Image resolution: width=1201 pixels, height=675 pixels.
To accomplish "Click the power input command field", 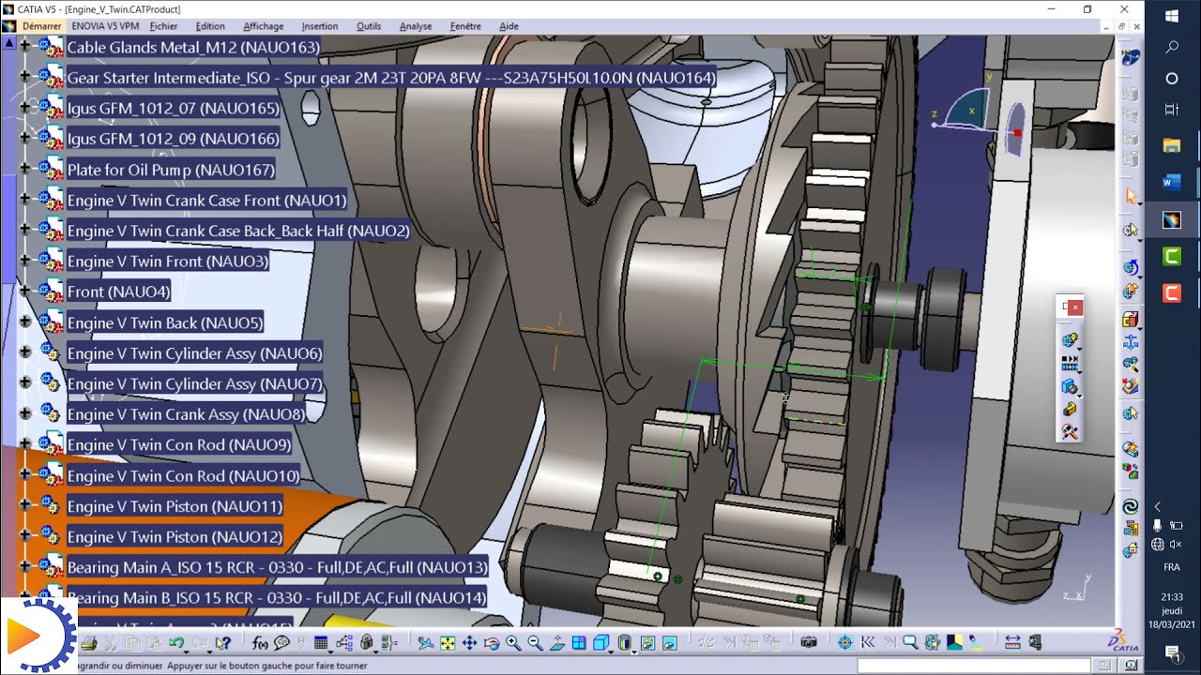I will click(974, 665).
